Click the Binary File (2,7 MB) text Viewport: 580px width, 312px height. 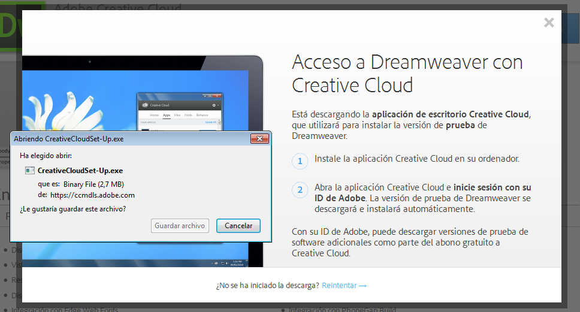tap(93, 184)
